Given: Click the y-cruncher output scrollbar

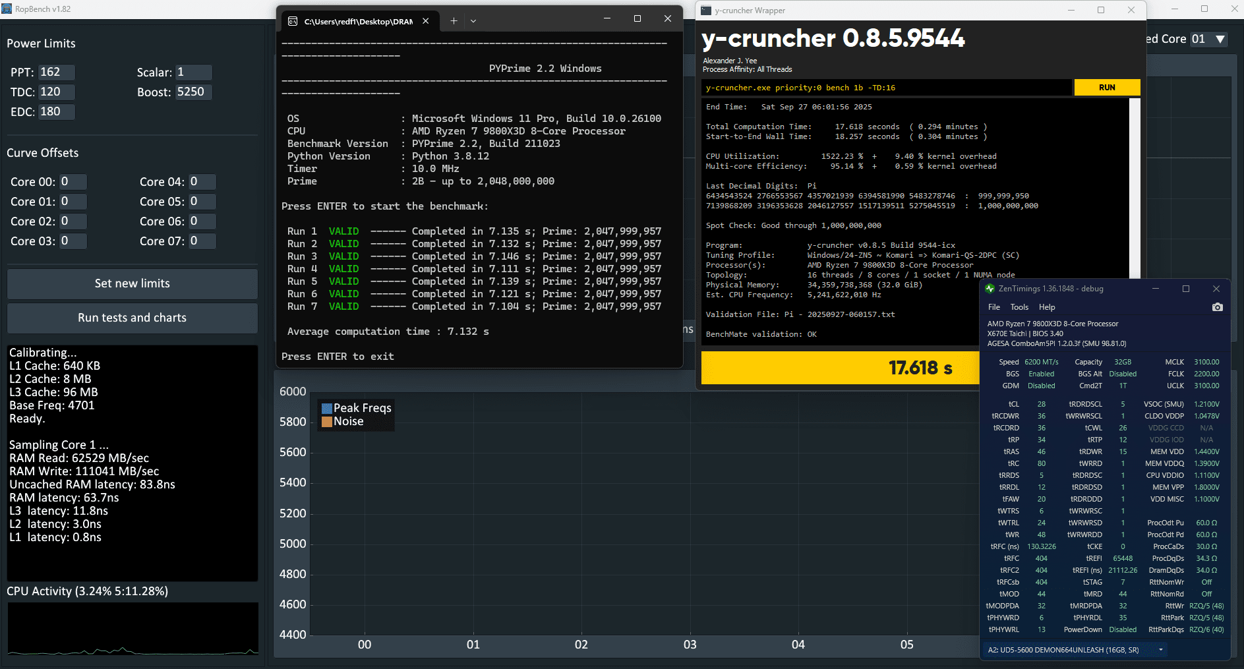Looking at the screenshot, I should [x=1135, y=188].
